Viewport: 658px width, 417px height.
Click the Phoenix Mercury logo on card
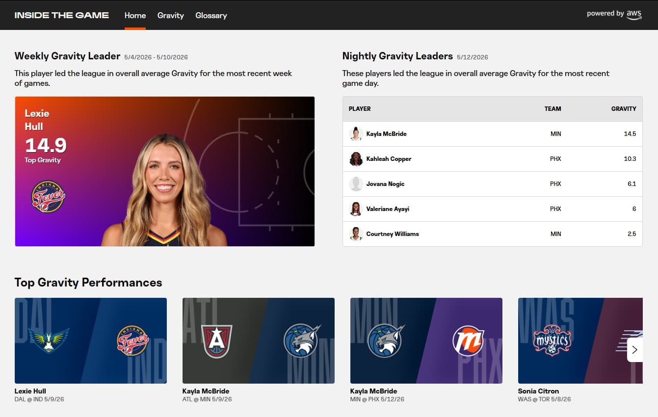(468, 340)
